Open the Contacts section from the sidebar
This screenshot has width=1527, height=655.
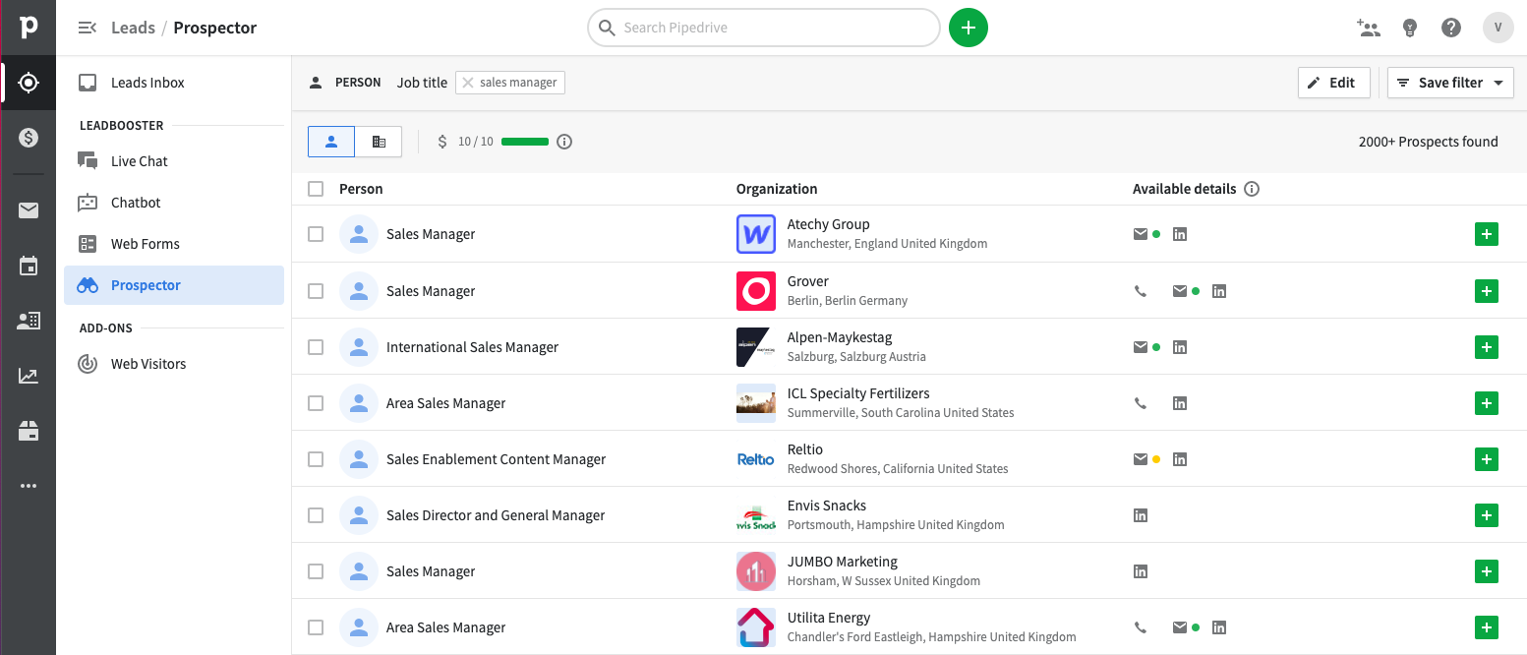click(28, 320)
